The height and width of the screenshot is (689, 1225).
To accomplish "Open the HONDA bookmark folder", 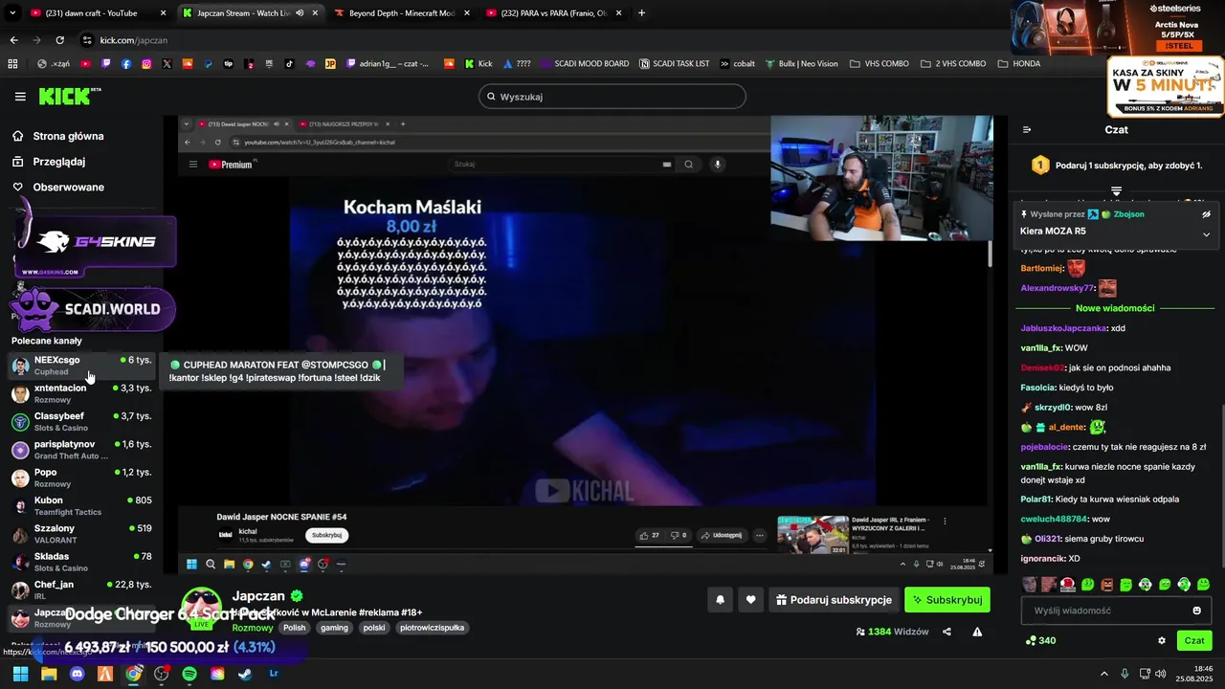I will 1019,64.
